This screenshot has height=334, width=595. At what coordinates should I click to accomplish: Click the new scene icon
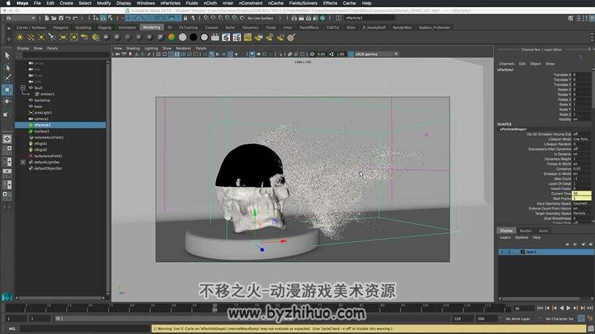[47, 18]
